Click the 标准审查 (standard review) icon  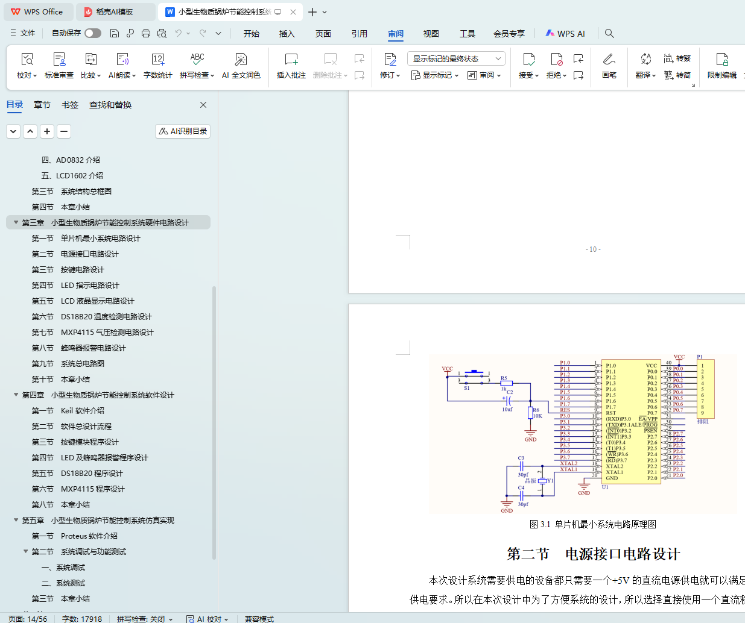(59, 65)
